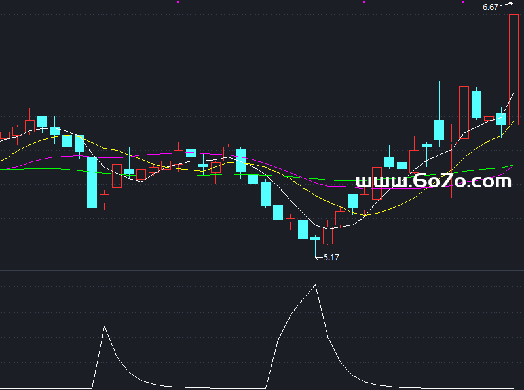Click divider between chart and indicator panel

click(262, 270)
